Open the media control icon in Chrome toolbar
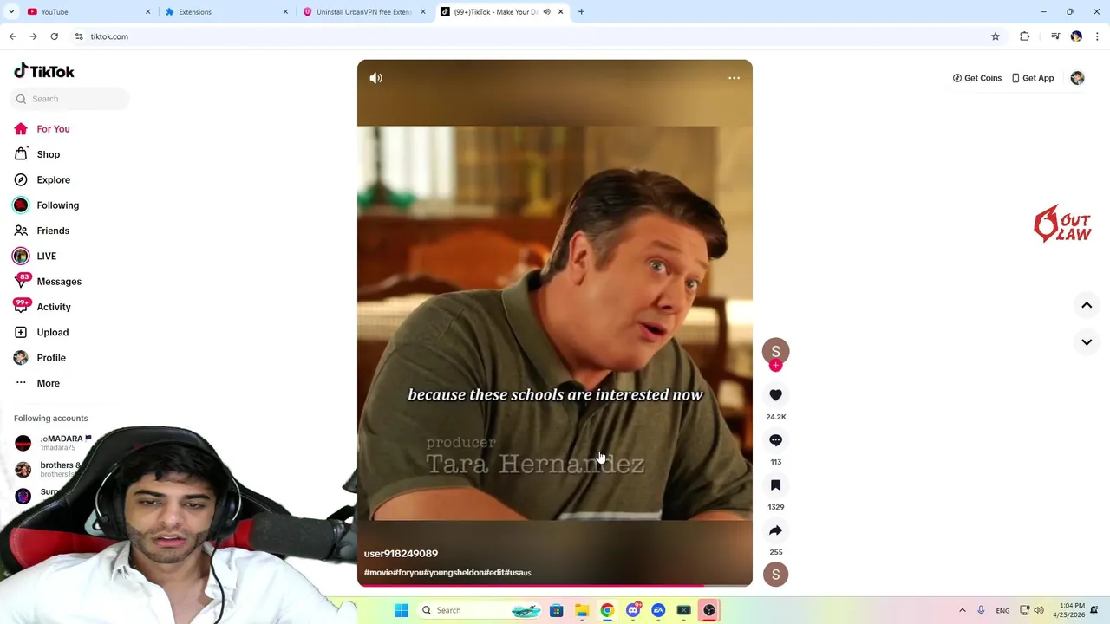 pyautogui.click(x=1055, y=36)
